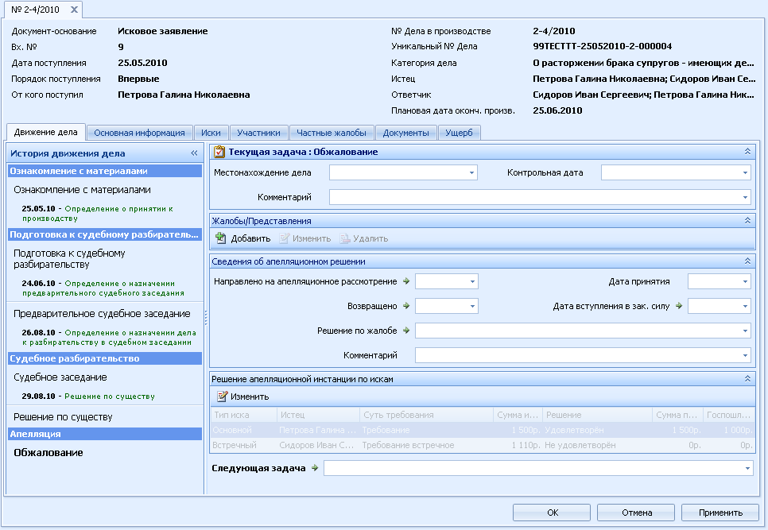Click green arrow beside Направлено на апелляционное рассмотрение
Image resolution: width=768 pixels, height=530 pixels.
(x=406, y=281)
